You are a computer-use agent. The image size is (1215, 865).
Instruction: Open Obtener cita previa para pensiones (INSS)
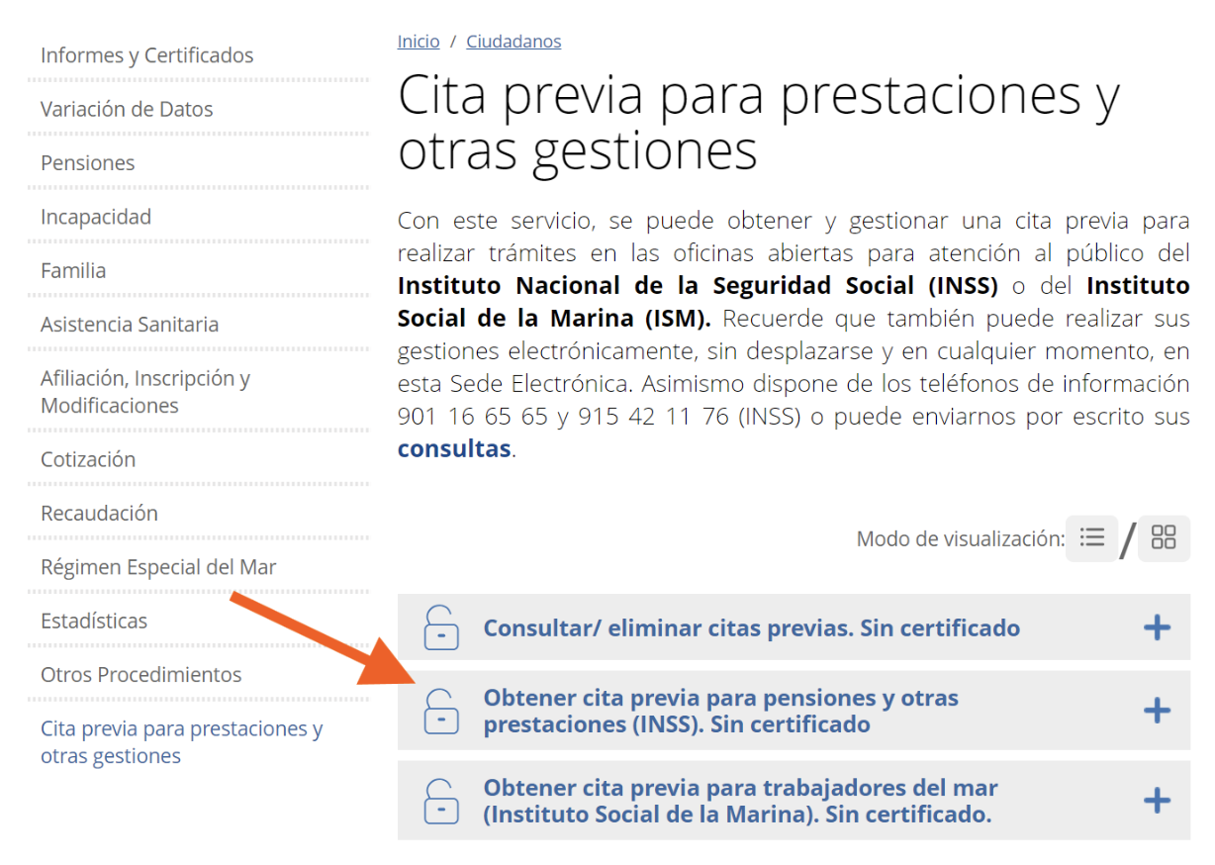click(x=720, y=711)
